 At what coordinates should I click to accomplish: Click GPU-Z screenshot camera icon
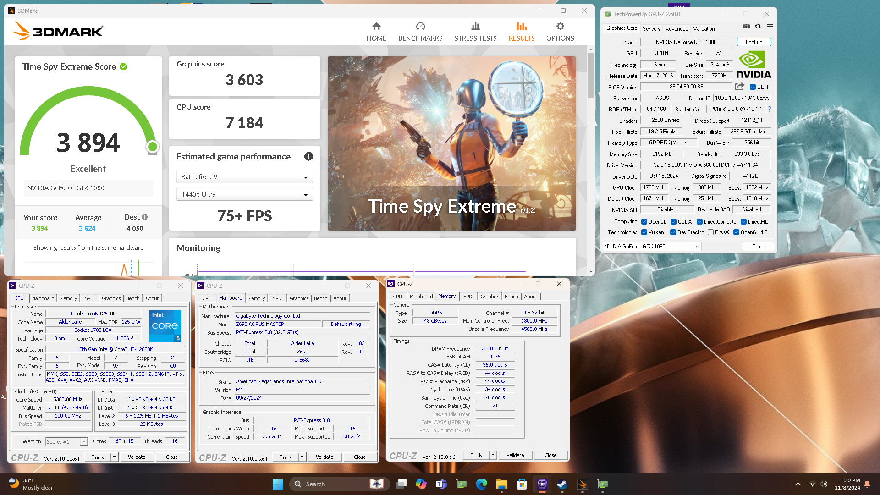point(746,27)
